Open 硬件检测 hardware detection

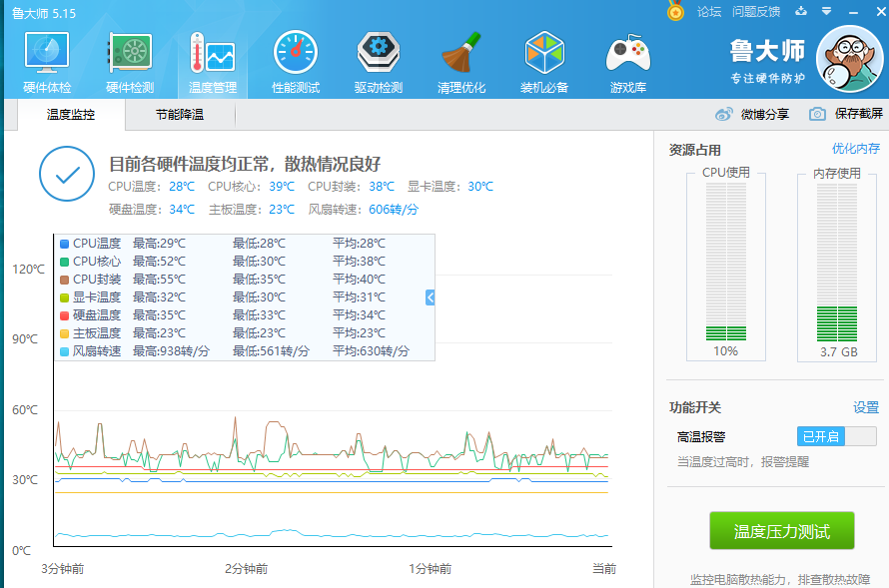pos(130,62)
